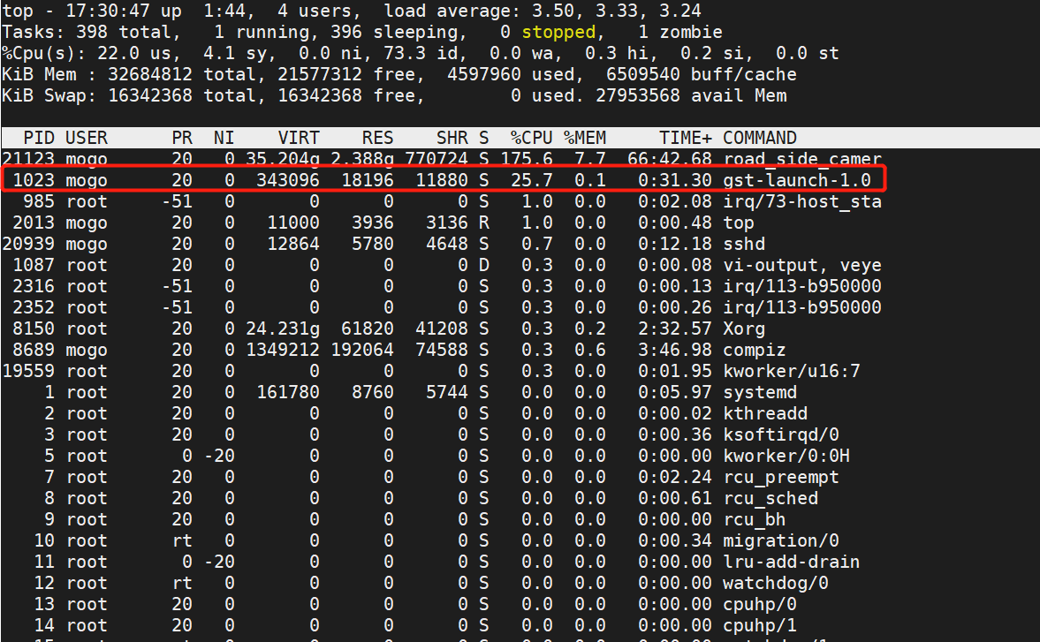1040x642 pixels.
Task: Select the kthreadd process name
Action: coord(764,413)
